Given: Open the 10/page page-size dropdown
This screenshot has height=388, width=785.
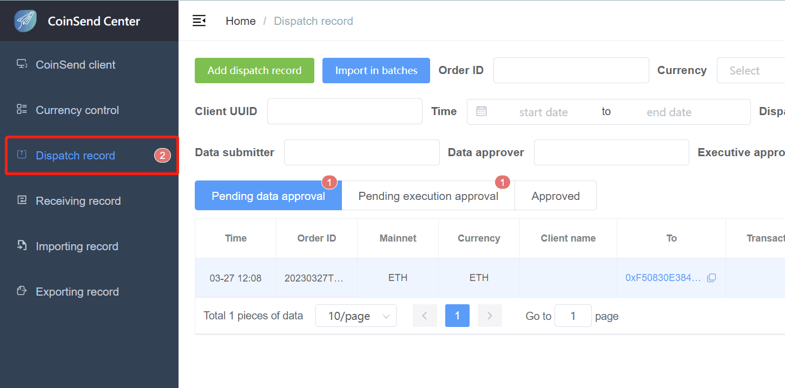Looking at the screenshot, I should (355, 316).
